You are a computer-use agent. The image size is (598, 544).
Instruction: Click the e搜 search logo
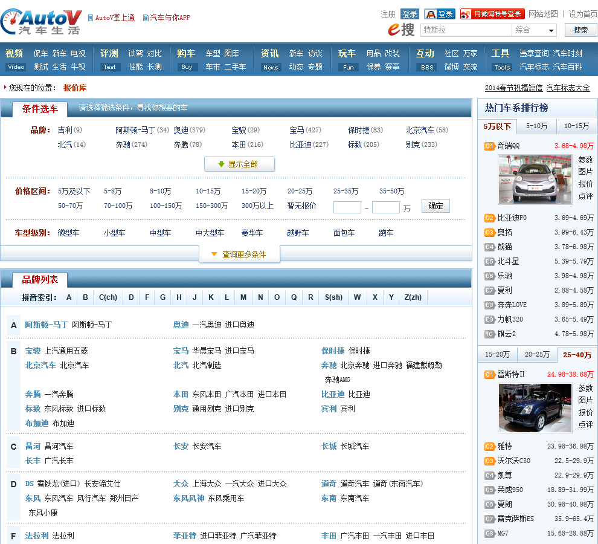pyautogui.click(x=401, y=30)
